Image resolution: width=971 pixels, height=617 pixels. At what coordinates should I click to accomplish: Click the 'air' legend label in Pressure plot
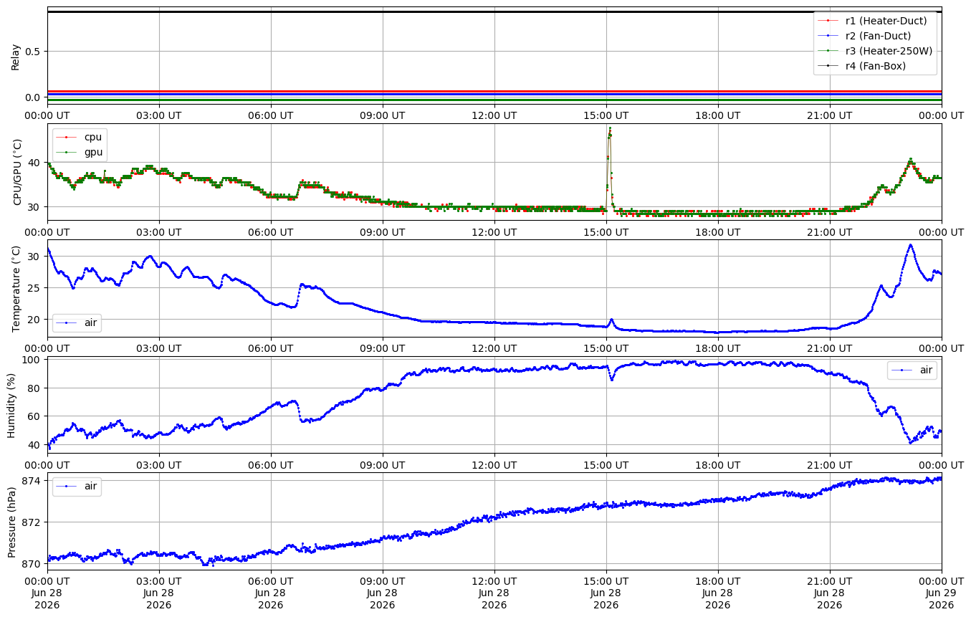click(x=91, y=487)
